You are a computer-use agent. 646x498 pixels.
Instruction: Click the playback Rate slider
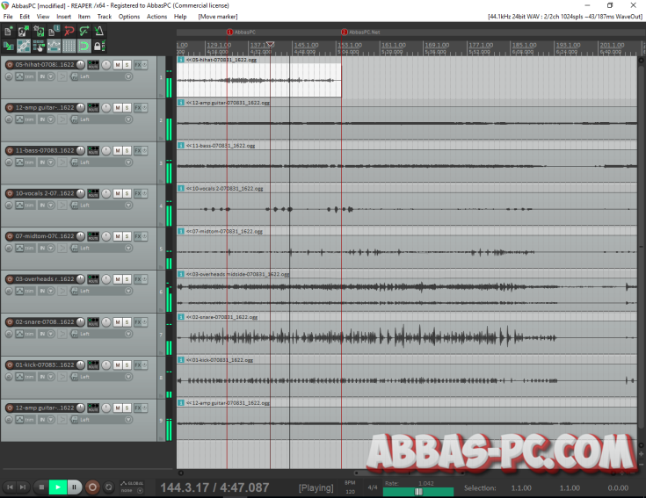tap(418, 492)
